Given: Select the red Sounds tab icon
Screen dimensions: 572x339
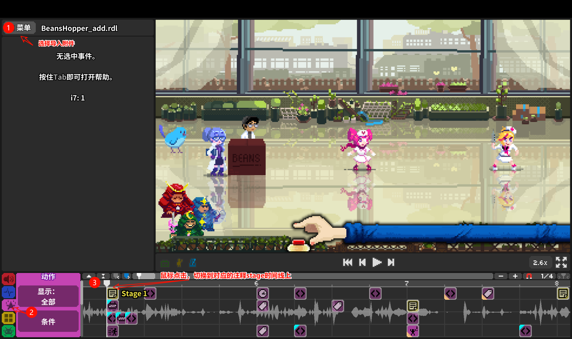Looking at the screenshot, I should (x=9, y=279).
